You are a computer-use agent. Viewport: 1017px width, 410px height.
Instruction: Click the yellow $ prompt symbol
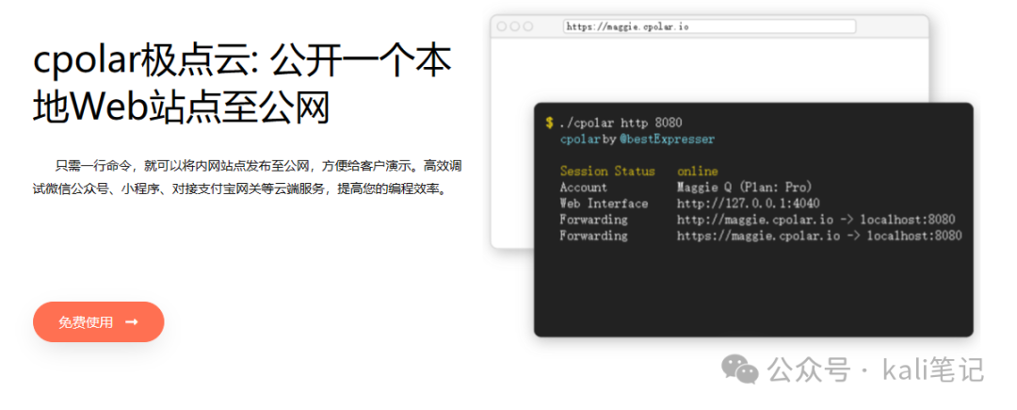click(549, 123)
